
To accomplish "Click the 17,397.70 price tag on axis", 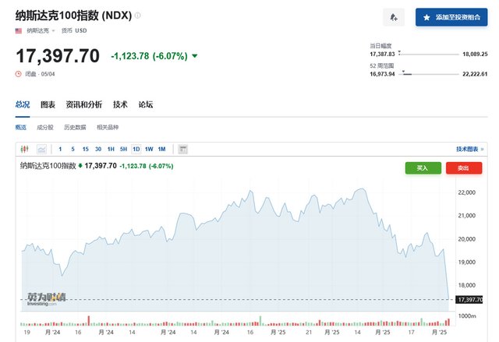I will (x=469, y=299).
